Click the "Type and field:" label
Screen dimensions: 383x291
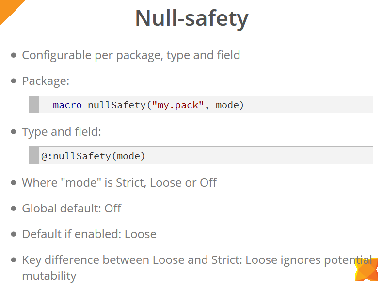pos(61,132)
